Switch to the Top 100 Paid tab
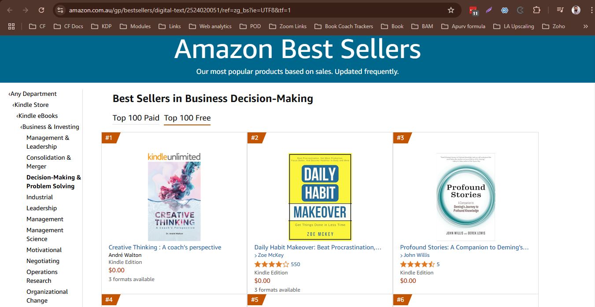This screenshot has height=307, width=595. pos(136,118)
